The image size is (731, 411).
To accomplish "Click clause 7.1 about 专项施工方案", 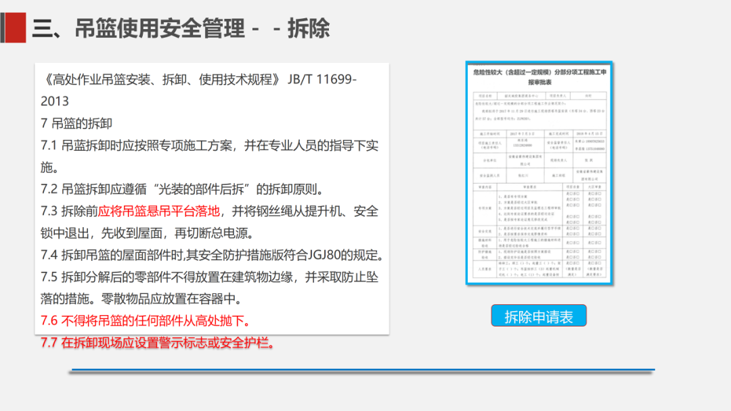I will (210, 145).
